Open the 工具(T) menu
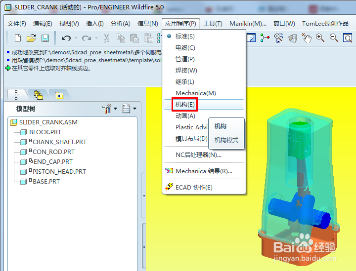Viewport: 356px width, 271px height. (x=213, y=24)
